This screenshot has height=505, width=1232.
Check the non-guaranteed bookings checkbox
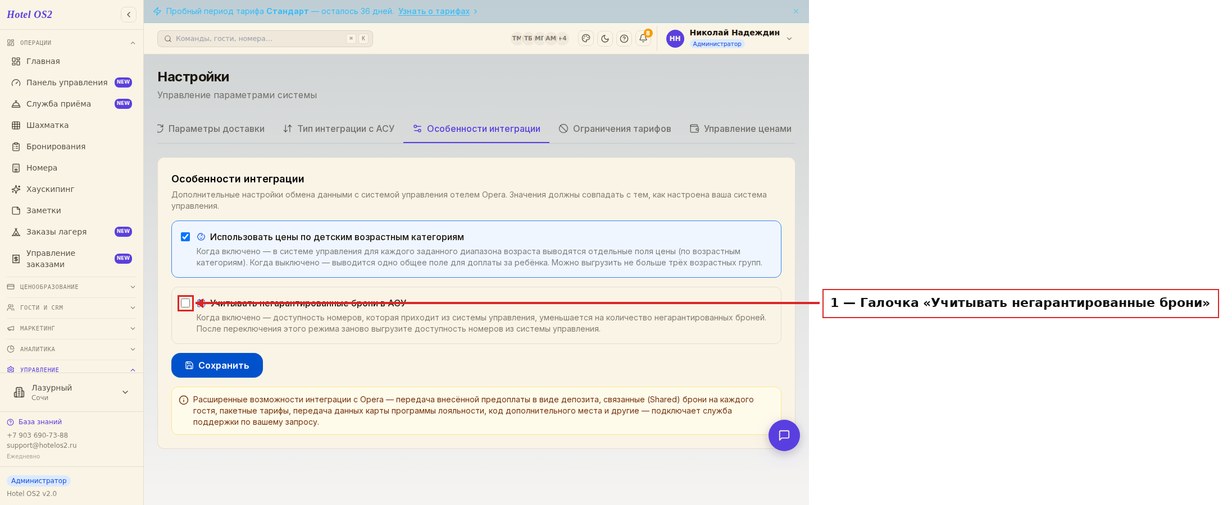[185, 303]
